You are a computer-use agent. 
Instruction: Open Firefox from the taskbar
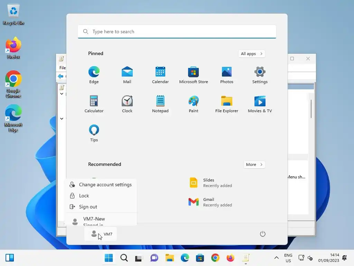pos(230,258)
